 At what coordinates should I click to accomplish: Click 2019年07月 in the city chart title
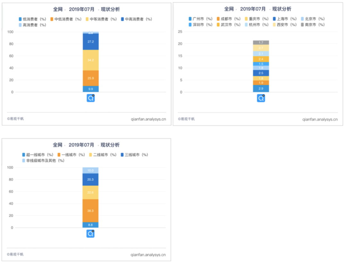(253, 9)
